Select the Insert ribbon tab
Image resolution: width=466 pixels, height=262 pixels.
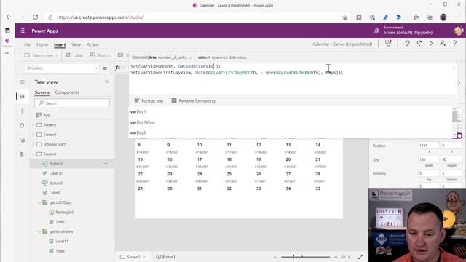pyautogui.click(x=60, y=44)
